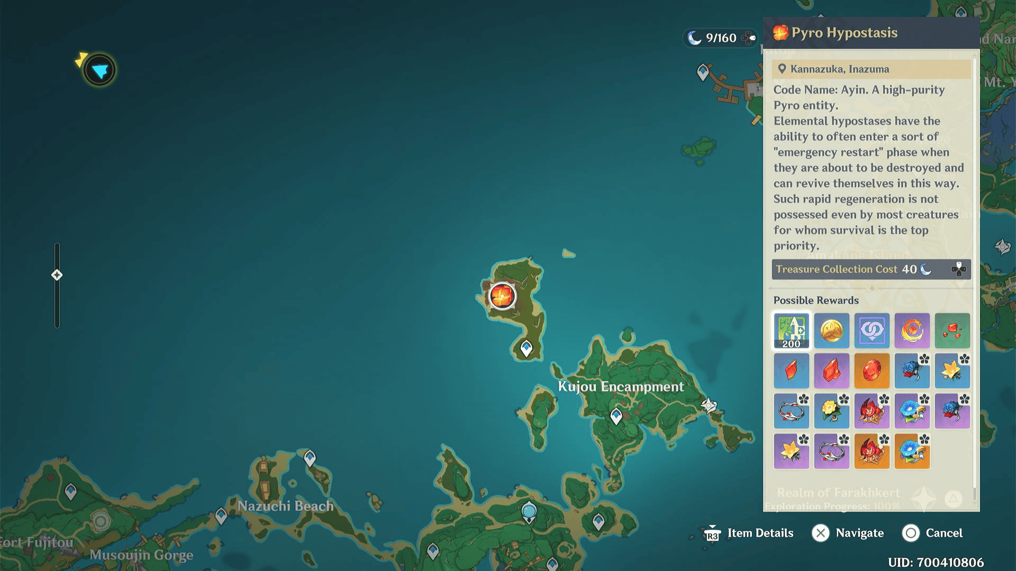The height and width of the screenshot is (571, 1016).
Task: Select thorny ring artifact on blue tile
Action: [792, 411]
